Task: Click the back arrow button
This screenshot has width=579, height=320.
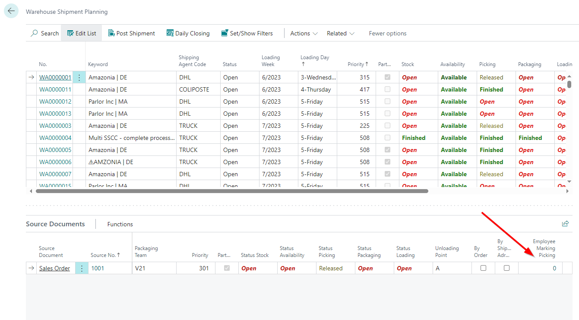Action: coord(11,11)
